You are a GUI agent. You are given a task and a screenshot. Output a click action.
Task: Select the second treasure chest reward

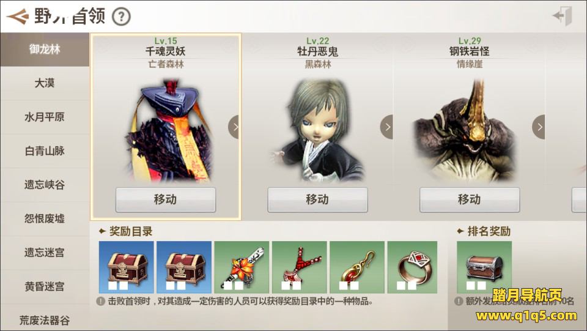pyautogui.click(x=184, y=267)
